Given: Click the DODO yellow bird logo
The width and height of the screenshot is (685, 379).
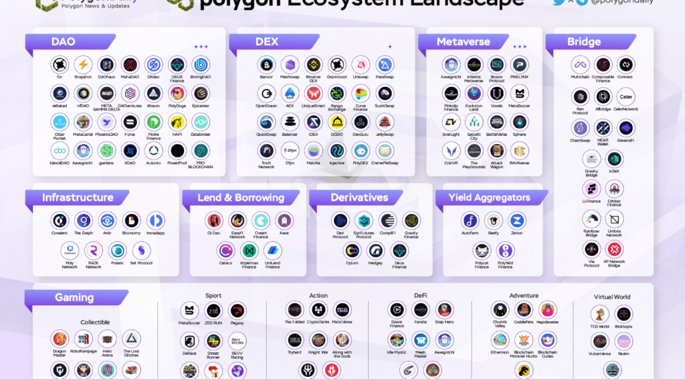Looking at the screenshot, I should point(337,123).
